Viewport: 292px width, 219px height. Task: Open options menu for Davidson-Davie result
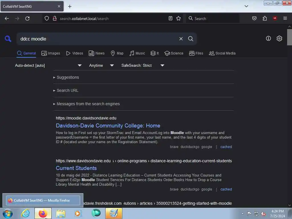(216, 147)
